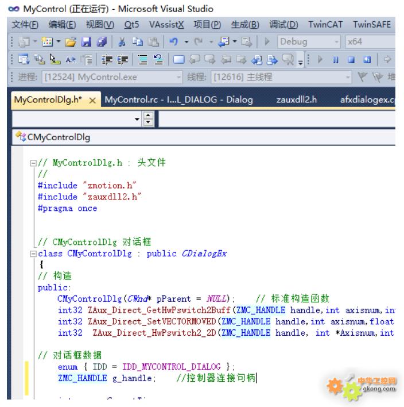
Task: Open the scope dropdown above CMyControlDlg
Action: [137, 119]
